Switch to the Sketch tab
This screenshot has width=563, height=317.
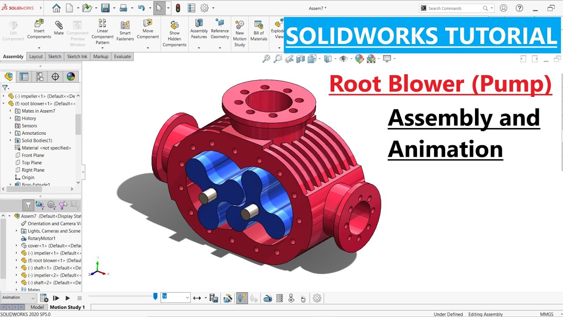55,56
